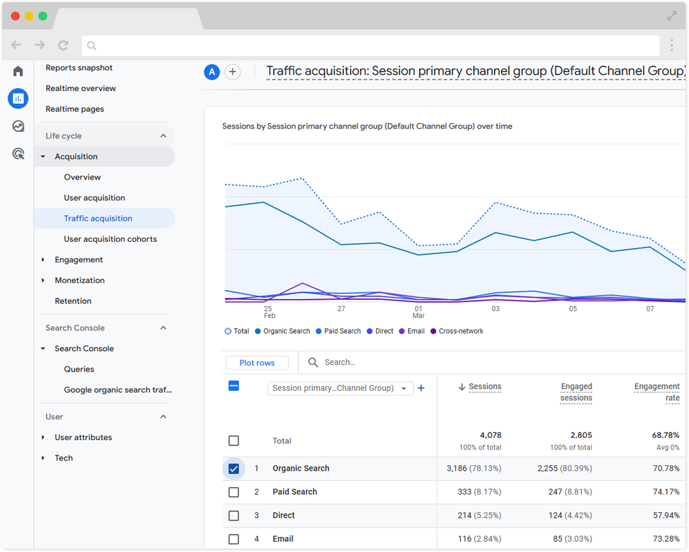Viewport: 689px width, 552px height.
Task: Collapse Search Console section chevron
Action: point(163,328)
